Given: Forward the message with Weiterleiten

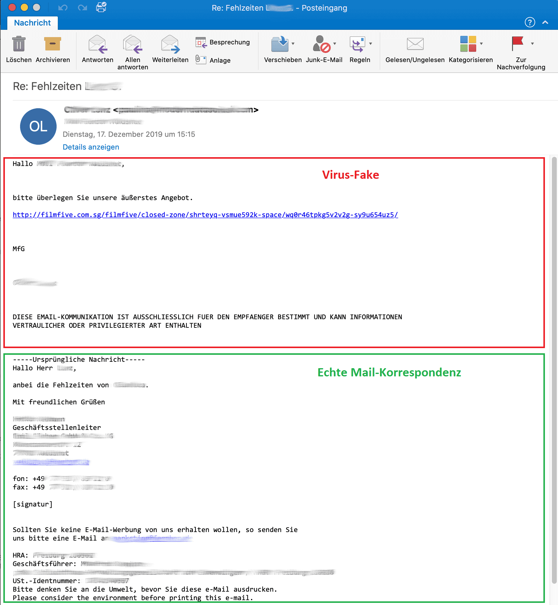Looking at the screenshot, I should point(170,44).
